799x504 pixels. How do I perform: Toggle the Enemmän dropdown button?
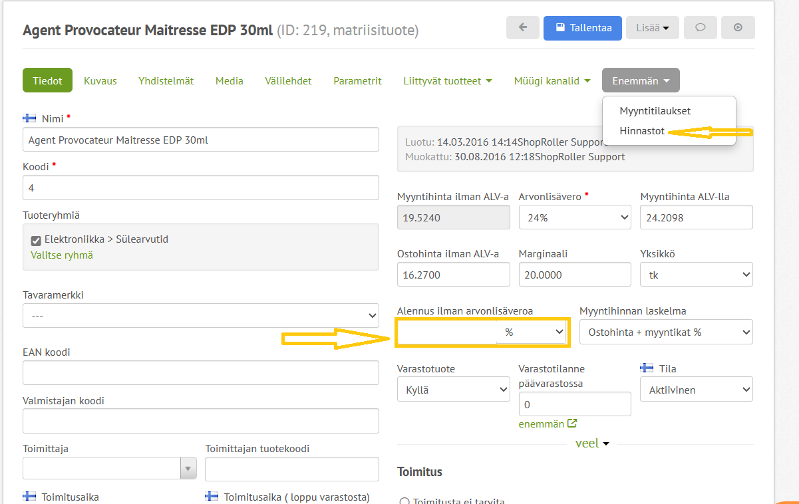pyautogui.click(x=641, y=80)
